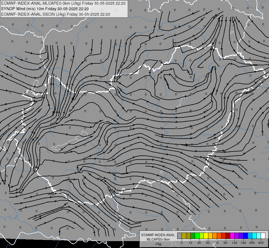The height and width of the screenshot is (248, 269).
Task: Click the legend scale value 50
Action: point(208,243)
